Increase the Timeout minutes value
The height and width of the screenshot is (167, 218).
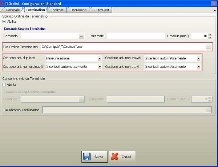tap(210, 35)
